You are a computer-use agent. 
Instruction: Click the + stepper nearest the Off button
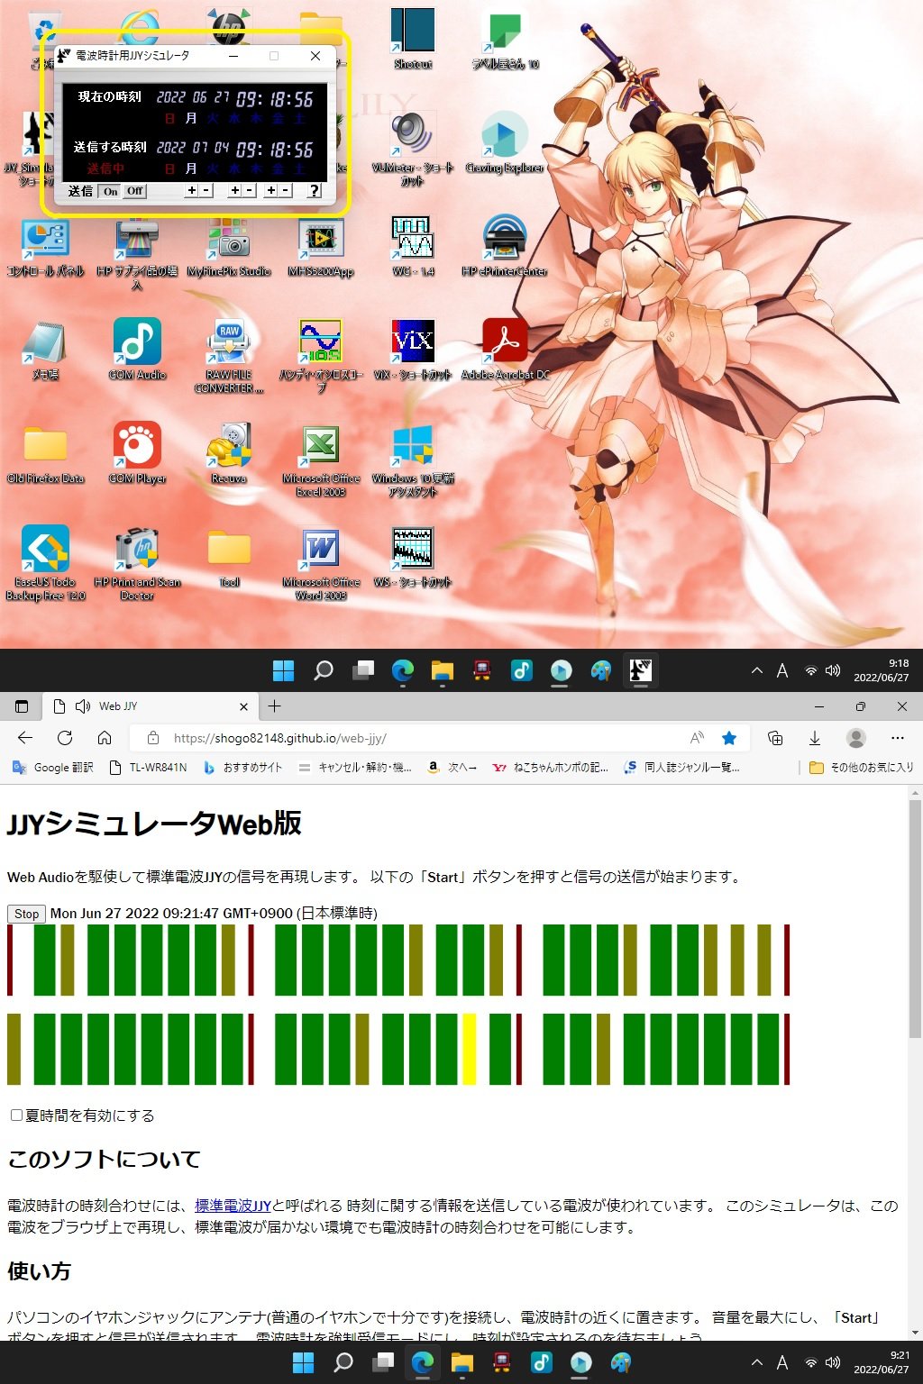[191, 191]
